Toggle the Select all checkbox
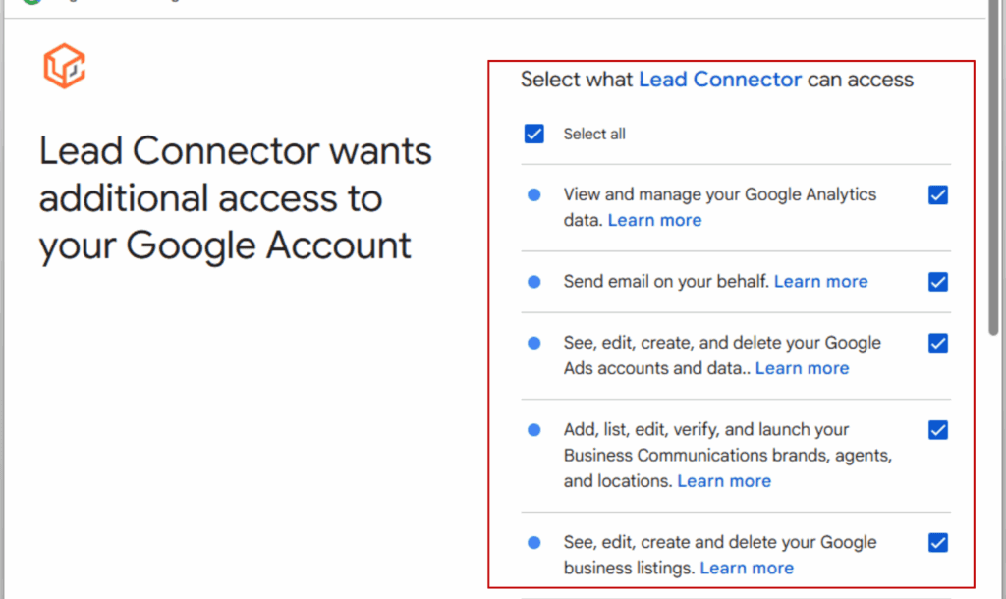 [534, 134]
